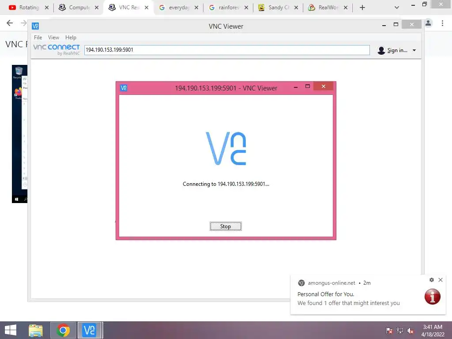Click the muted volume tray icon

tap(410, 331)
